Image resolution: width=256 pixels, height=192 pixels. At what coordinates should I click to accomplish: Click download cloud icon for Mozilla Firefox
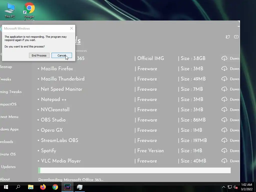click(x=224, y=68)
